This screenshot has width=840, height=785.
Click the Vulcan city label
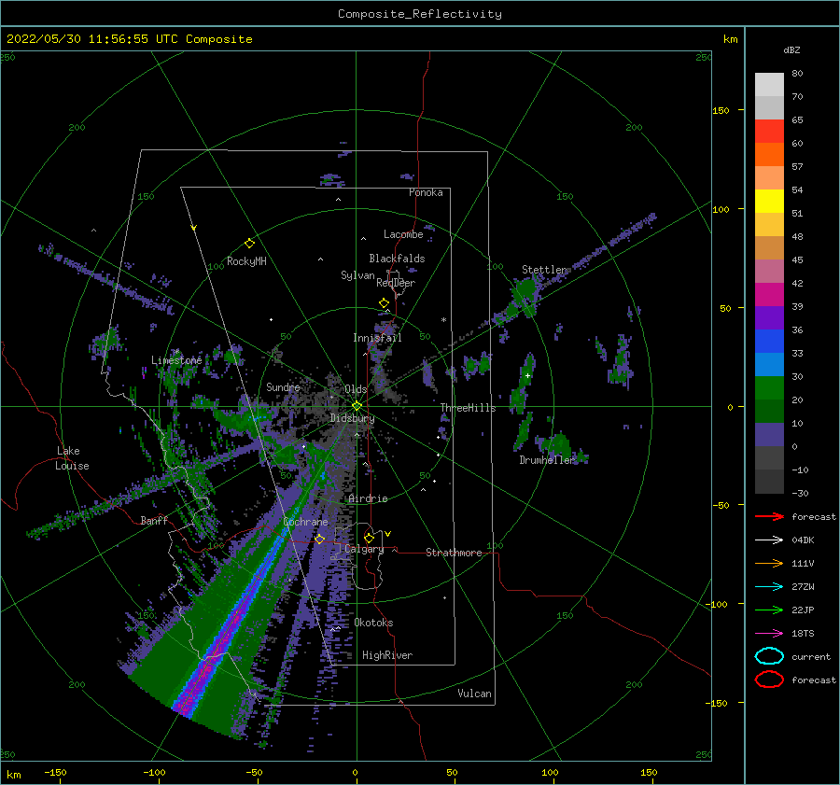(x=475, y=694)
